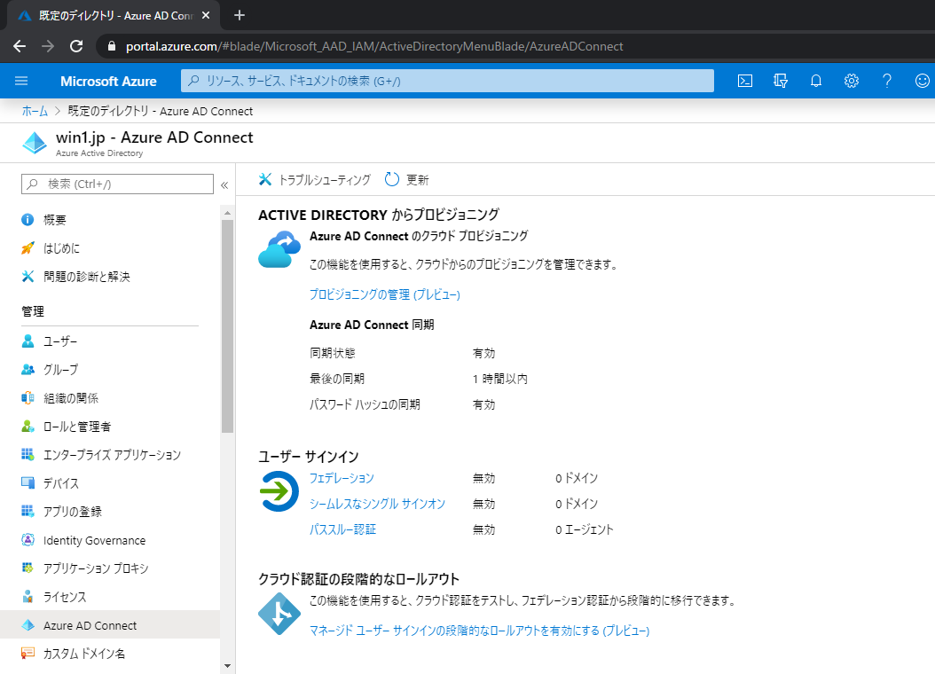Click the Azure AD diamond logo by win1.jp

click(34, 143)
